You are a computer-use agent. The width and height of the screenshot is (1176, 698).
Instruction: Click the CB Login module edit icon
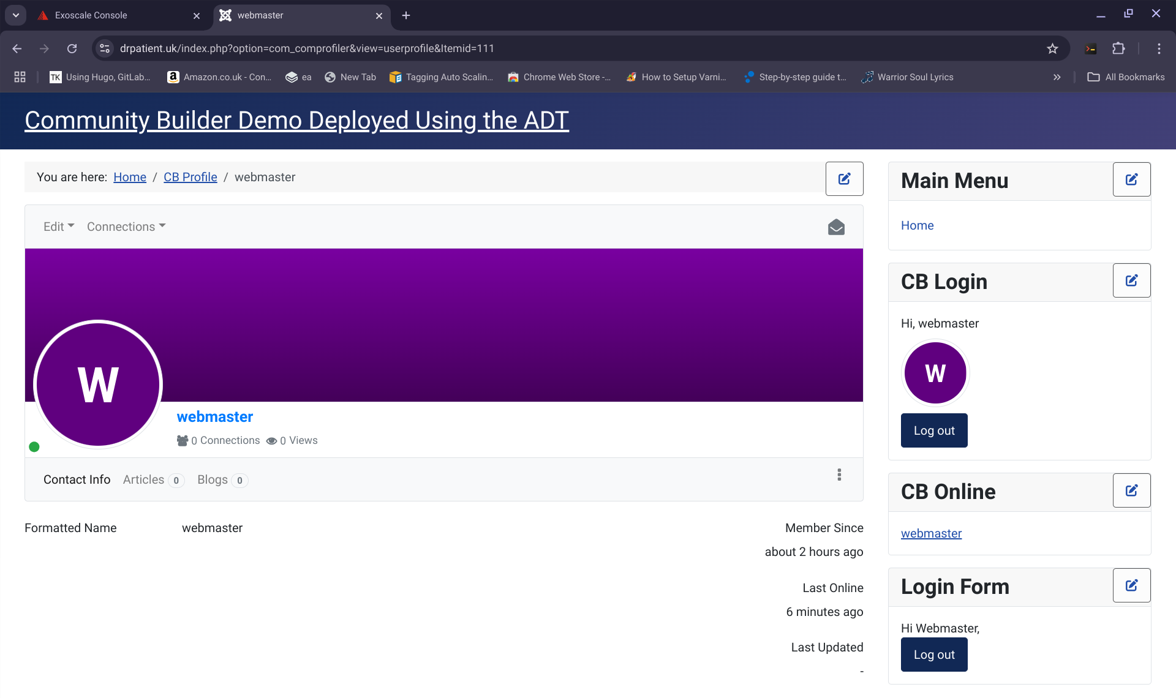(x=1131, y=280)
